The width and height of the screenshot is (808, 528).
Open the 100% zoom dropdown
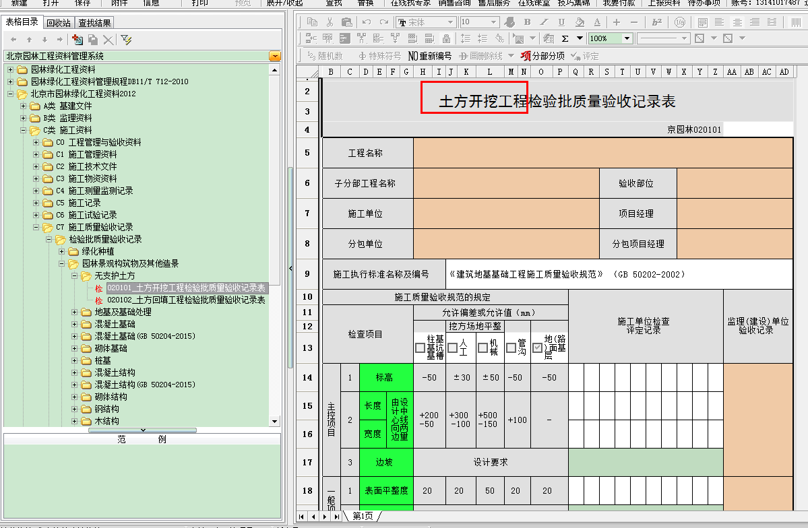[627, 38]
